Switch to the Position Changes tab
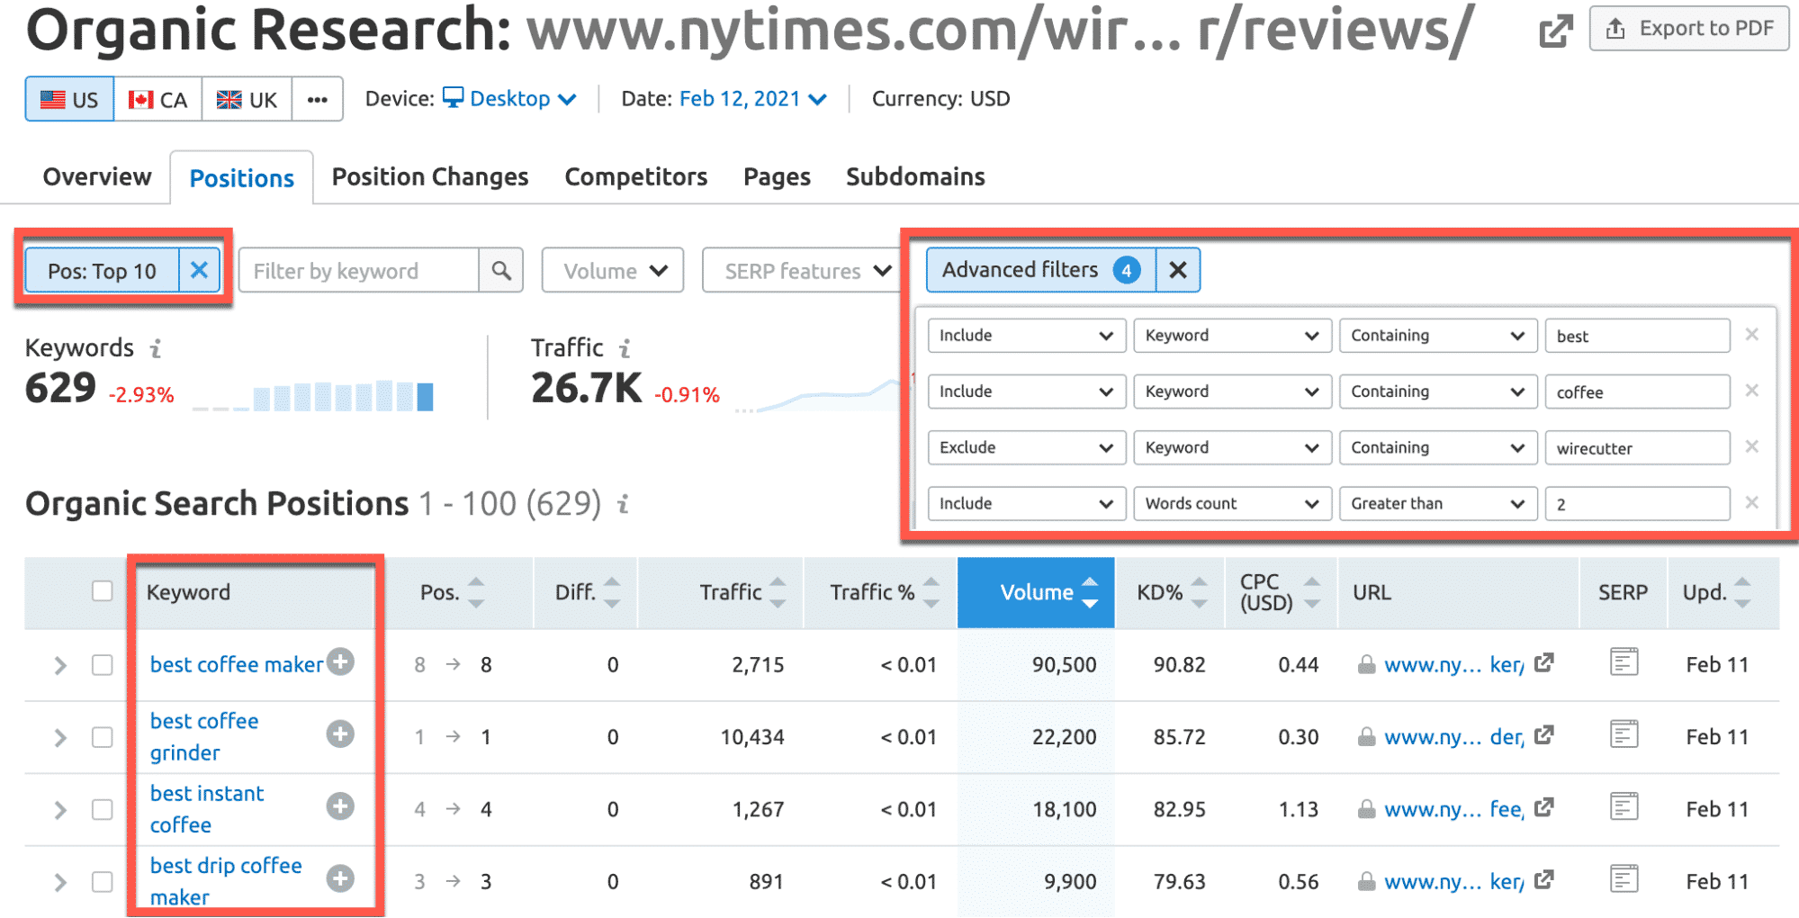The width and height of the screenshot is (1799, 918). tap(429, 177)
